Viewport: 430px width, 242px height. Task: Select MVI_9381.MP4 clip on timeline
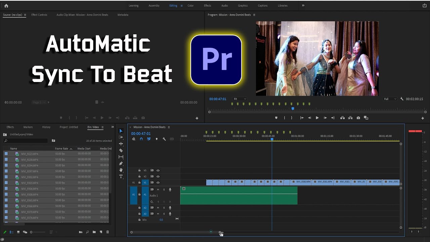tap(322, 182)
